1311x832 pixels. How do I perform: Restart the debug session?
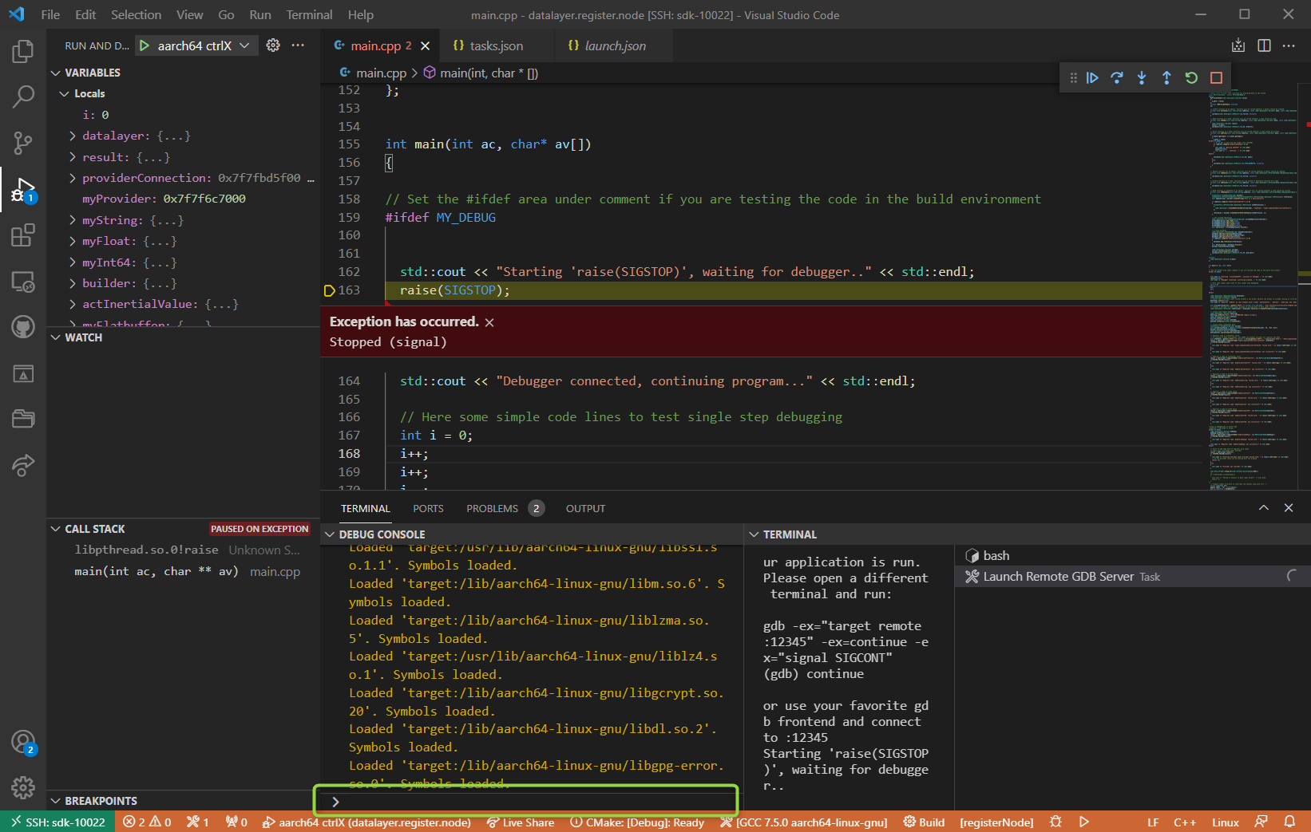tap(1191, 77)
